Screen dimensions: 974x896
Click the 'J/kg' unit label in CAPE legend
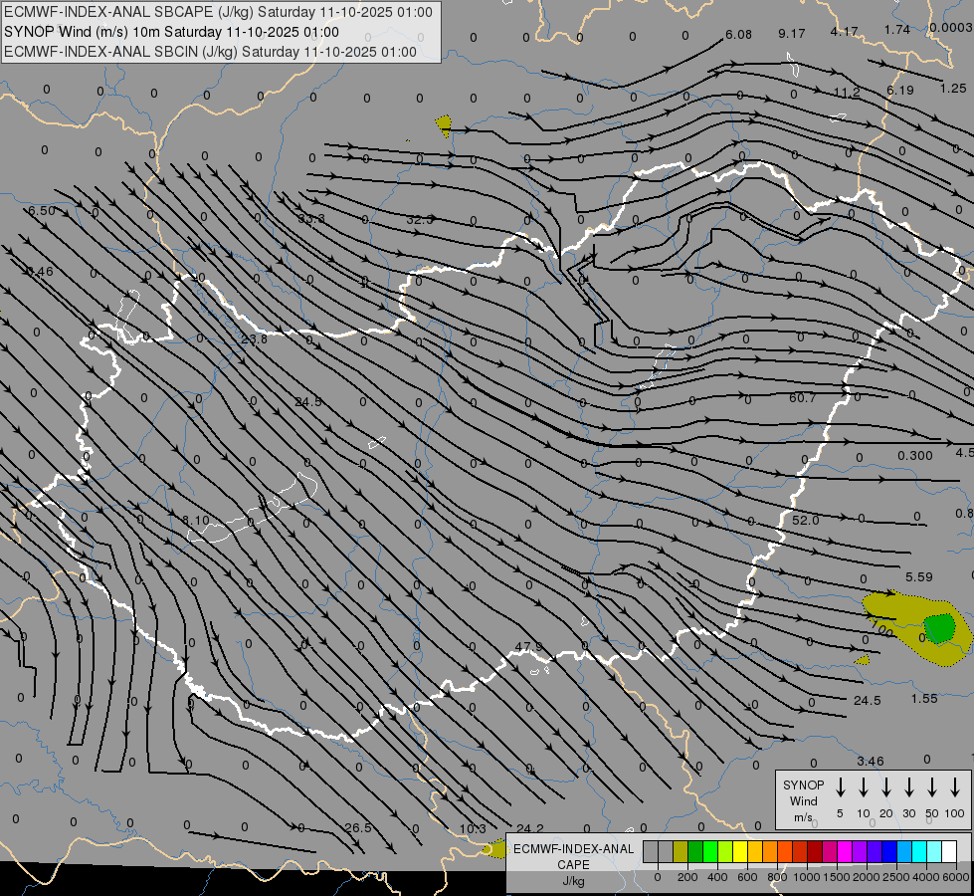[573, 881]
